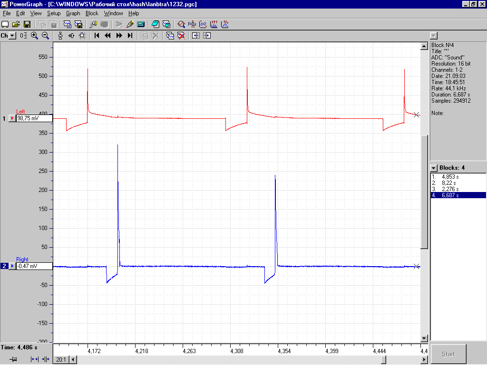
Task: Click the 20:1 time scale button
Action: pyautogui.click(x=61, y=359)
